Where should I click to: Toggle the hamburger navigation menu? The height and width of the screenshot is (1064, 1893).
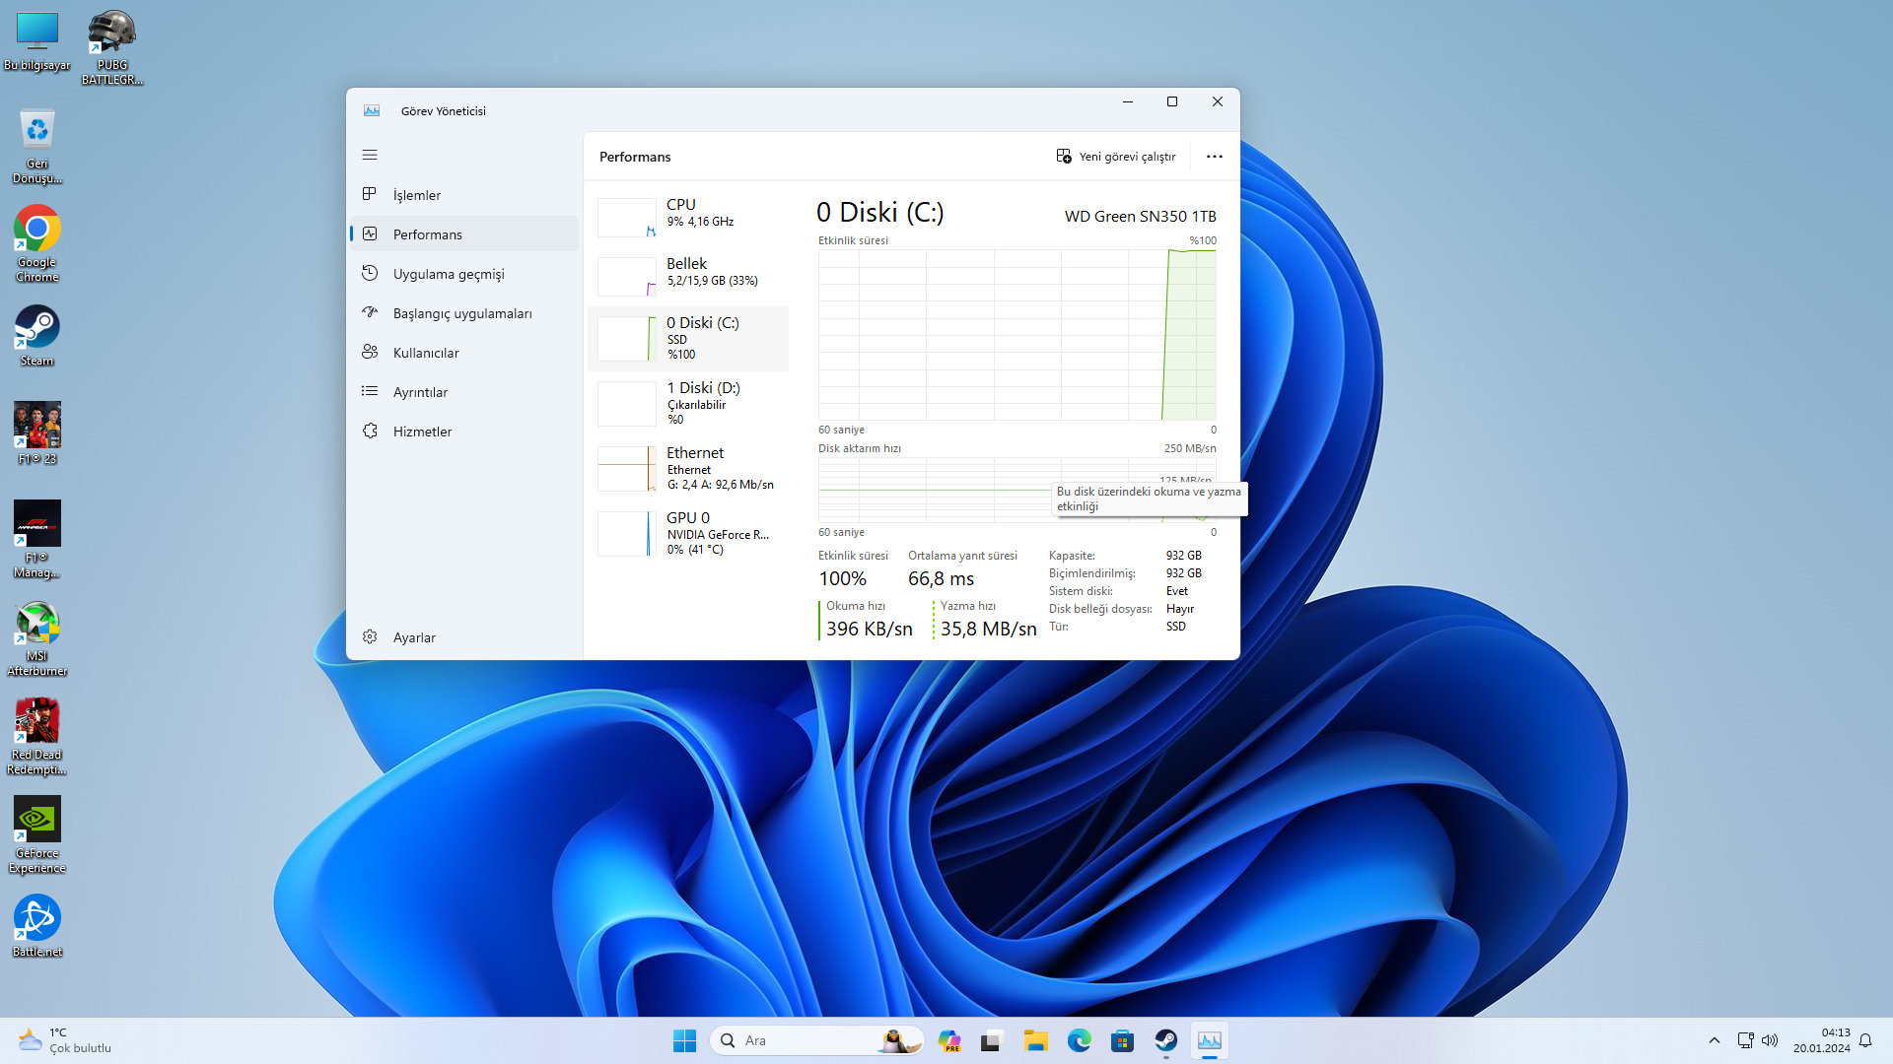coord(370,155)
